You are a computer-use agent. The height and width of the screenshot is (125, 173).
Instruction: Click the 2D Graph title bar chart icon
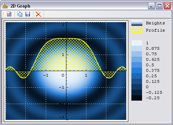(5, 6)
